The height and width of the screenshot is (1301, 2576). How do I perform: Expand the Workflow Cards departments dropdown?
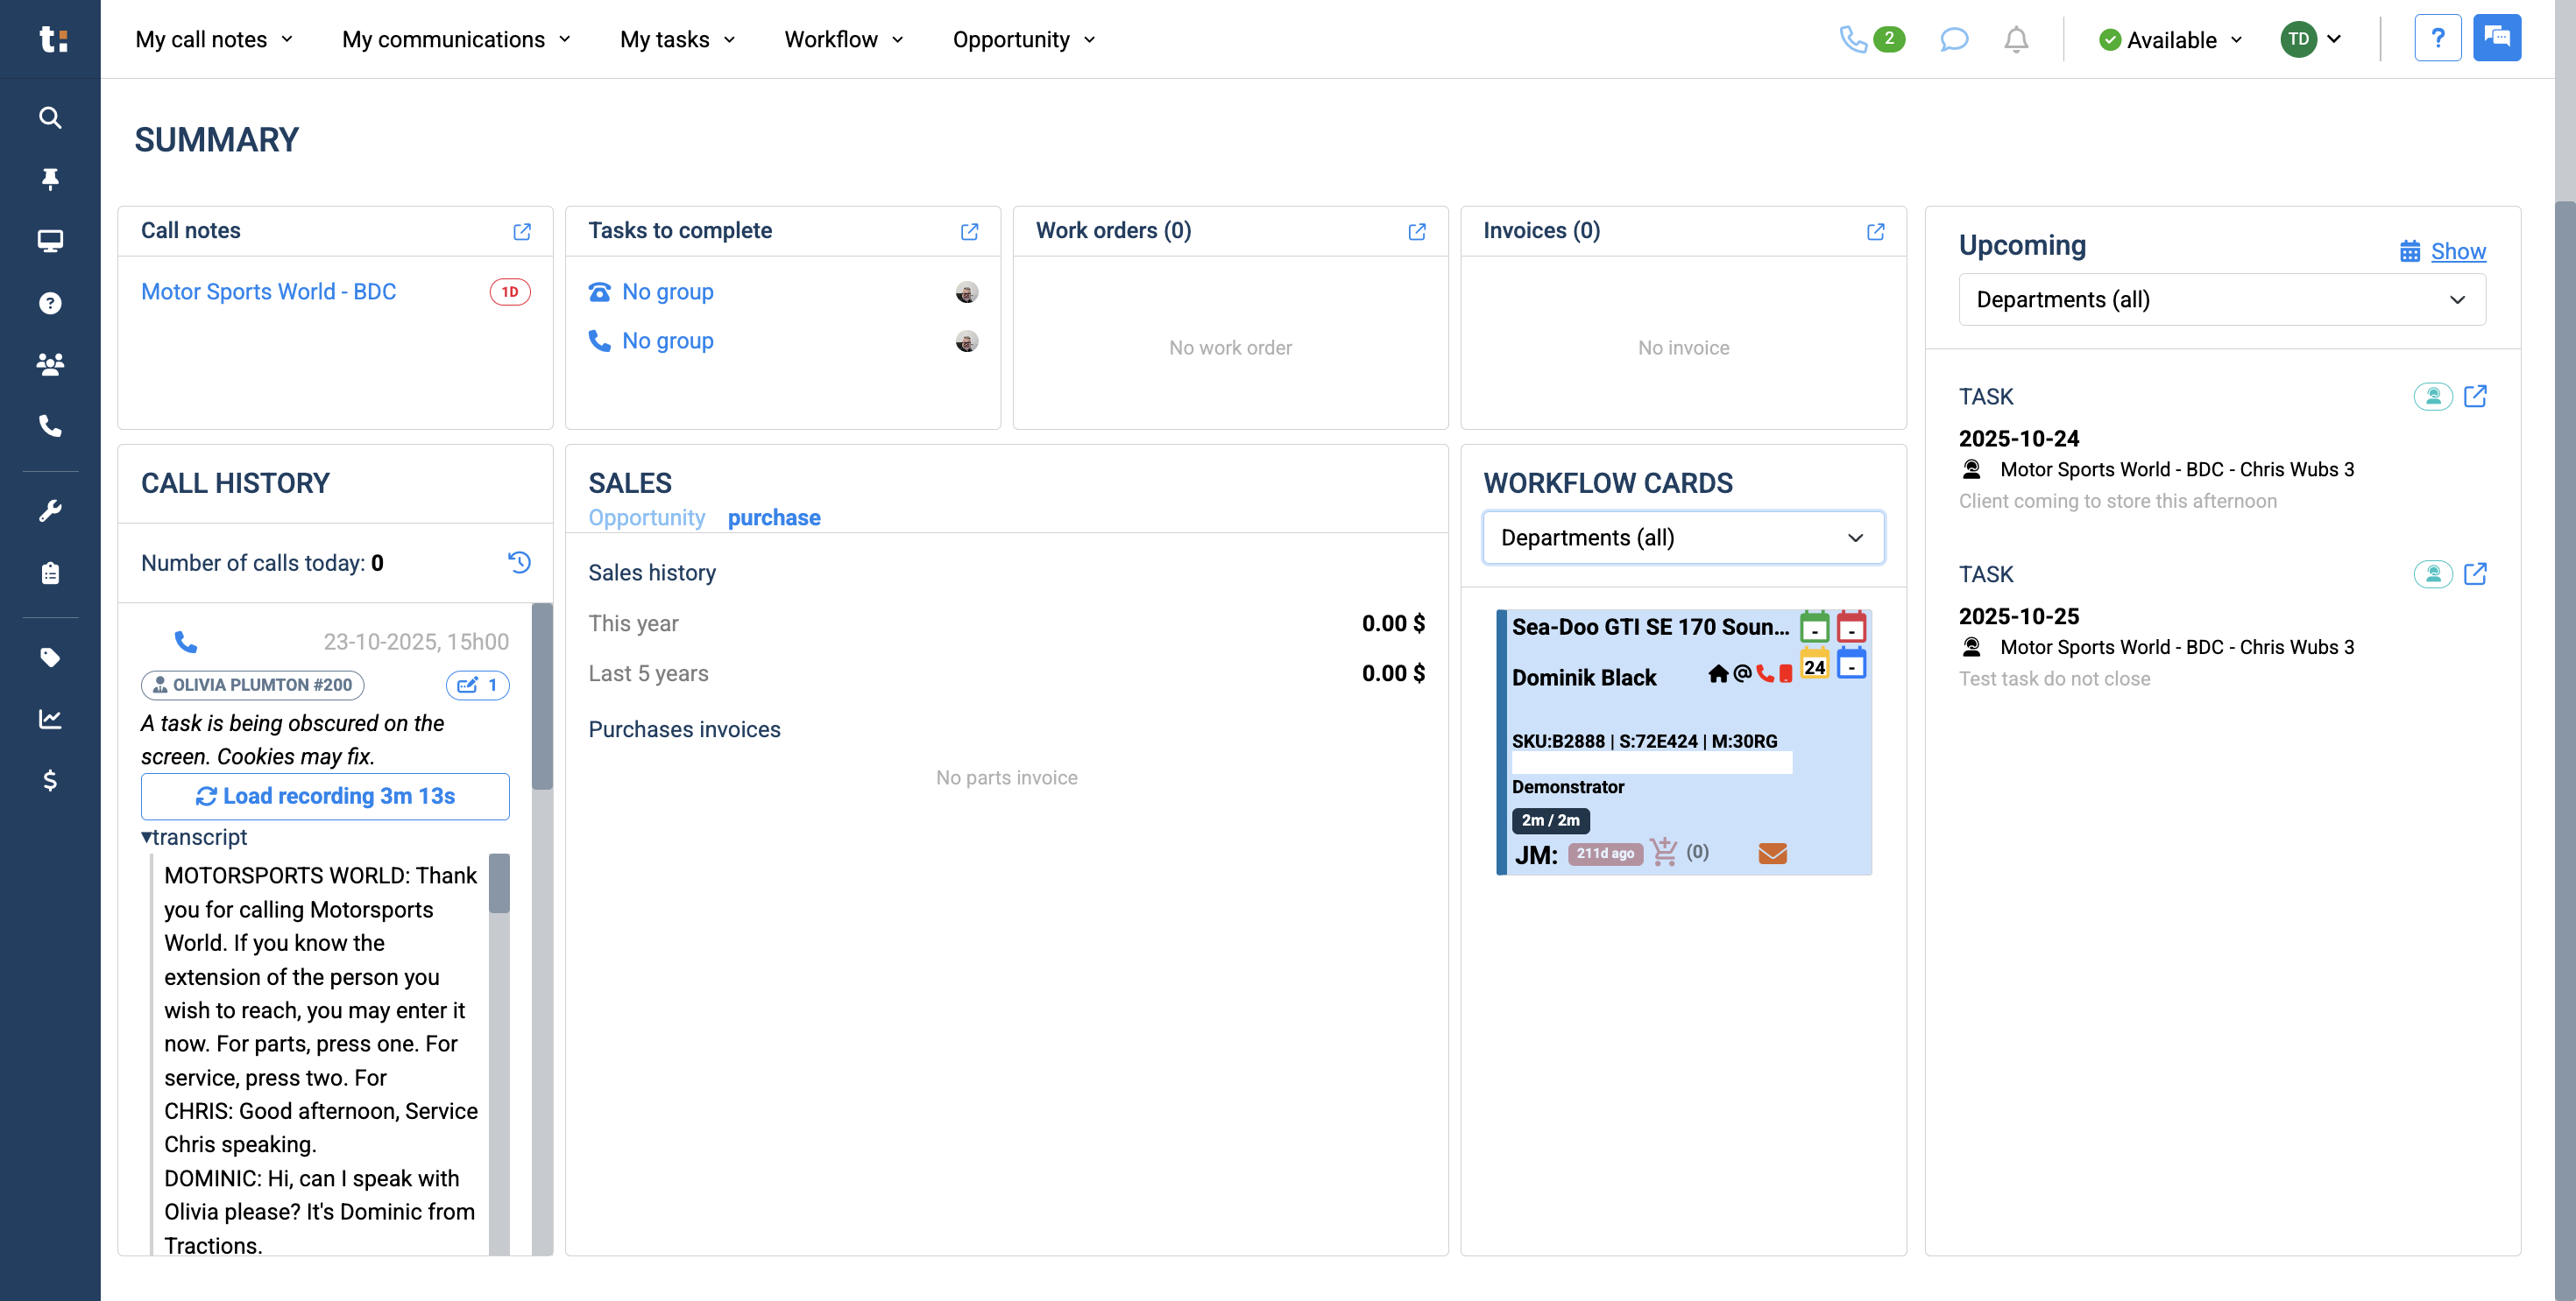point(1683,538)
